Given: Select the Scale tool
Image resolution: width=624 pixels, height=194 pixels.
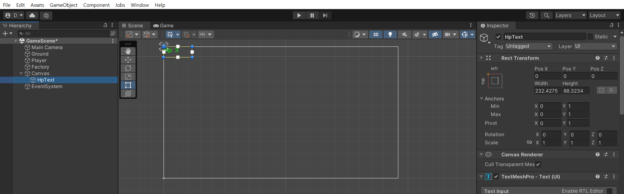Looking at the screenshot, I should (x=128, y=76).
